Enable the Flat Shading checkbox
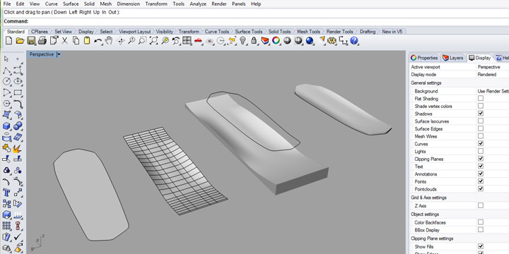509x254 pixels. pyautogui.click(x=481, y=99)
